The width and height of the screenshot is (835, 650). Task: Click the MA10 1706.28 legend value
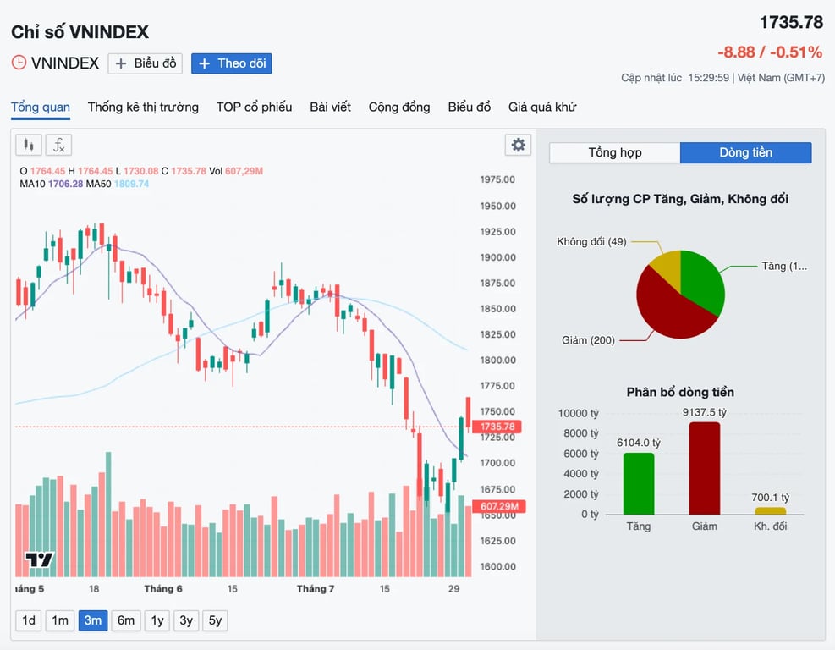click(65, 184)
